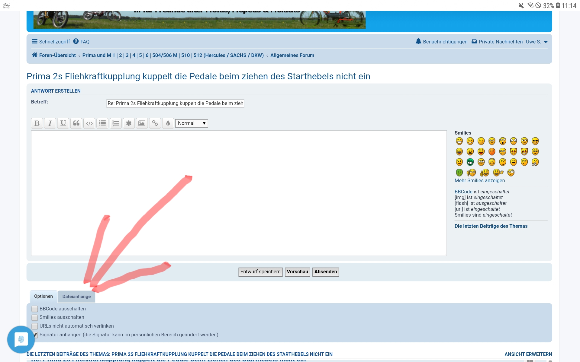Open Mehr Smilies anzeigen link
580x362 pixels.
point(479,181)
